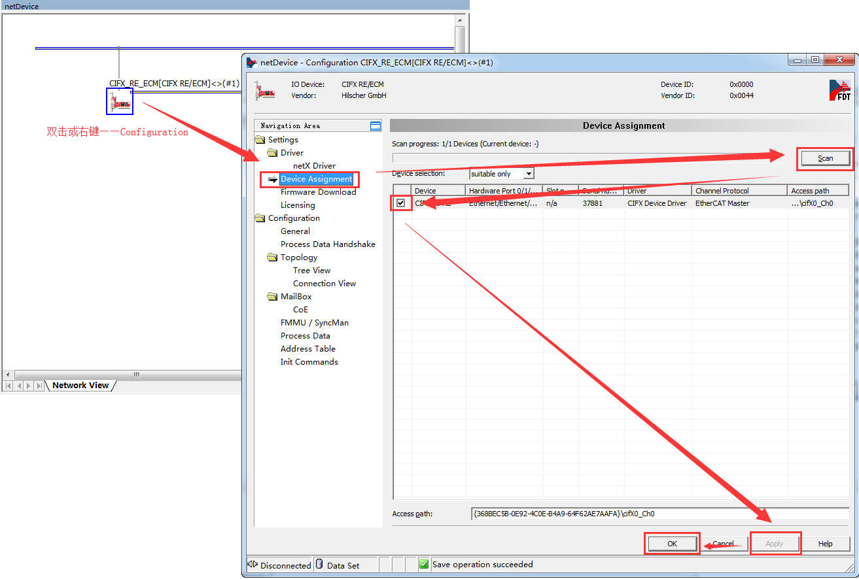859x579 pixels.
Task: Click the MailBox folder icon
Action: [273, 296]
